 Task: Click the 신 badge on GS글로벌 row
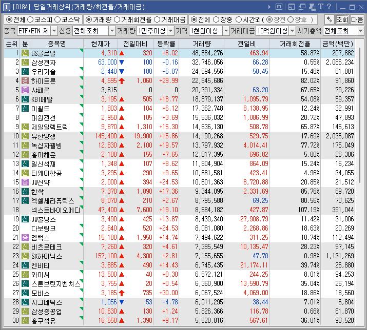pos(25,53)
